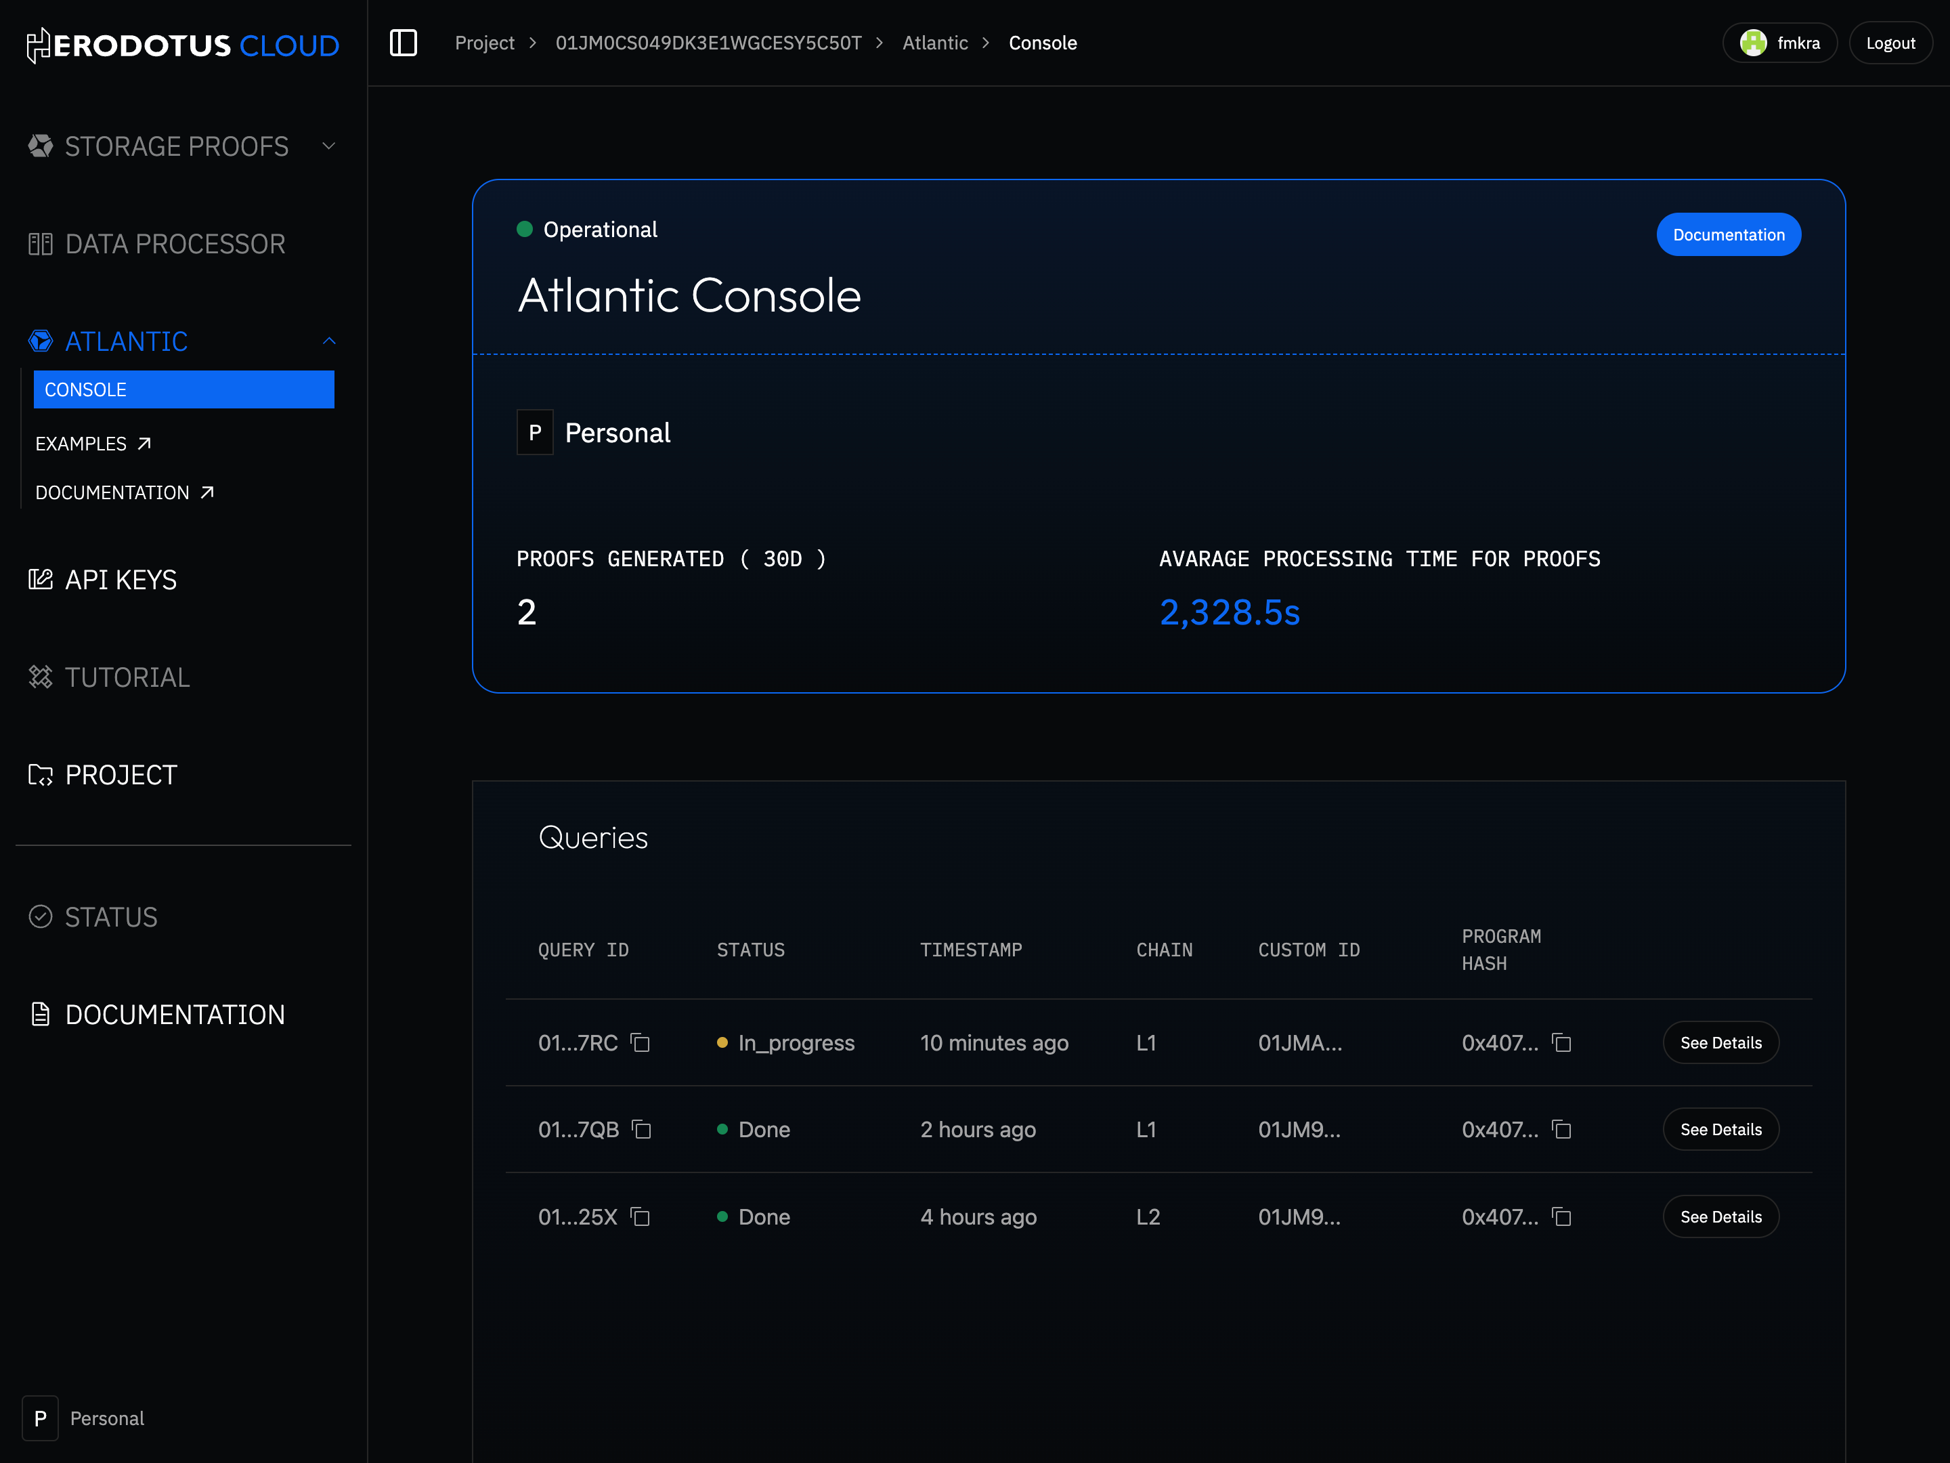
Task: Copy program hash in 01...7RC row
Action: tap(1561, 1043)
